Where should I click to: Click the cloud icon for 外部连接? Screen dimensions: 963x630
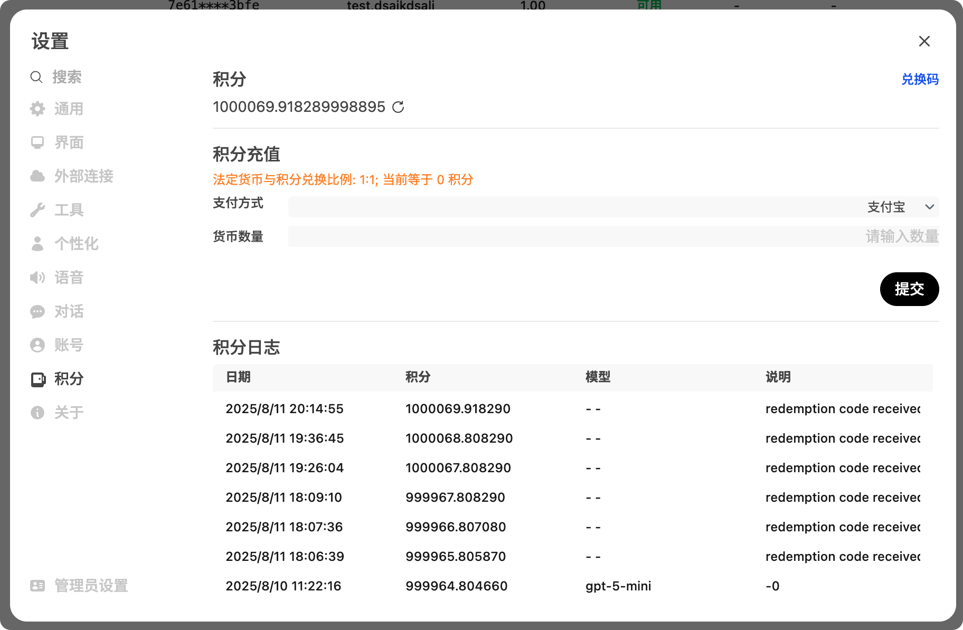click(37, 176)
